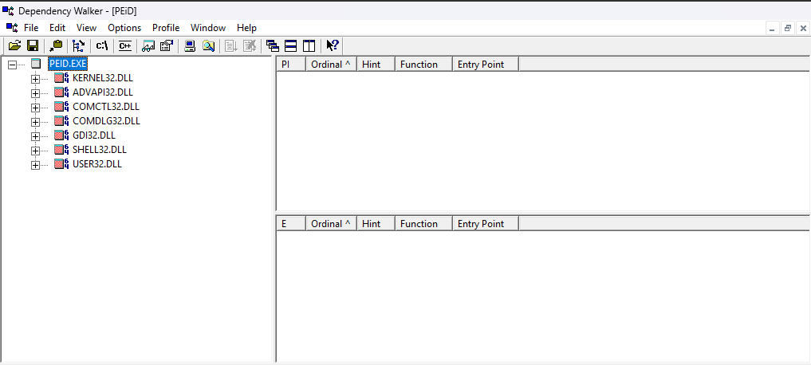Expand the COMDLG32.DLL tree node
The height and width of the screenshot is (365, 811).
35,122
